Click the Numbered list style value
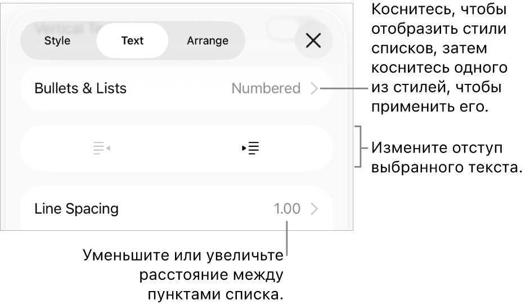 [266, 88]
